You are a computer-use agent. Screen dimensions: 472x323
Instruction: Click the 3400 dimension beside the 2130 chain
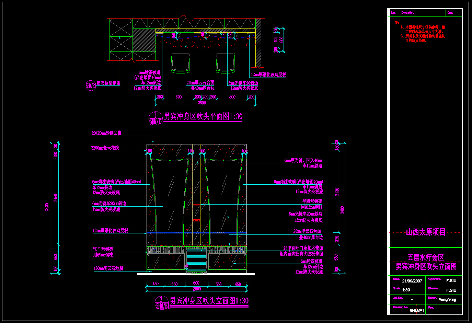pos(342,210)
